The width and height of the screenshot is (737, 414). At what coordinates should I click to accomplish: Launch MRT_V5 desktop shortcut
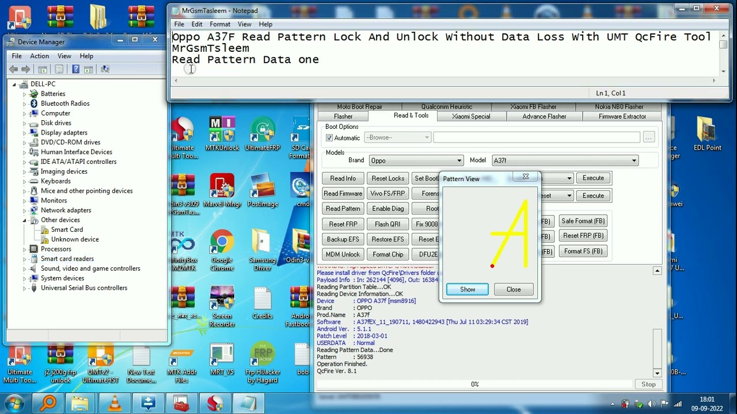[222, 360]
